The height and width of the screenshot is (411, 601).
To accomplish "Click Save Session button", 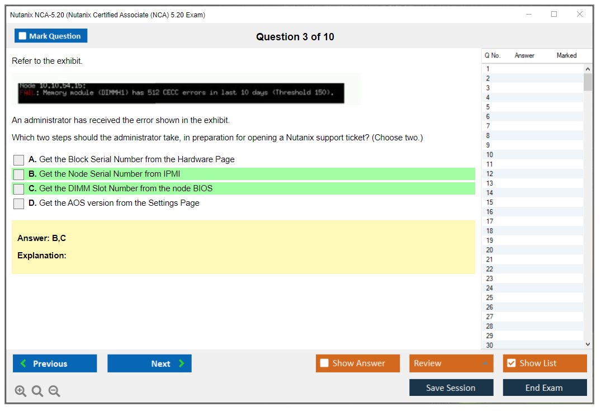I will click(451, 388).
